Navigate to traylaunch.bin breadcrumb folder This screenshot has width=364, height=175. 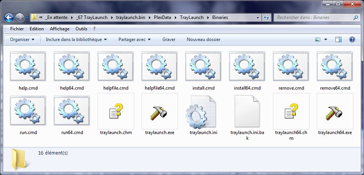click(131, 18)
